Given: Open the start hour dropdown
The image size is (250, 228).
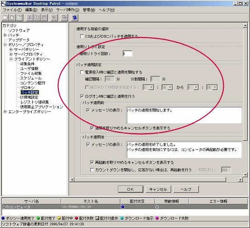Looking at the screenshot, I should (151, 87).
